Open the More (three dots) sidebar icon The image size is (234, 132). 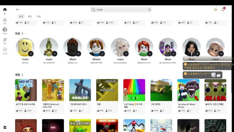coord(5,50)
